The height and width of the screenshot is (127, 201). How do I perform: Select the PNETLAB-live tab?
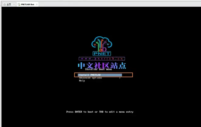(x=27, y=5)
